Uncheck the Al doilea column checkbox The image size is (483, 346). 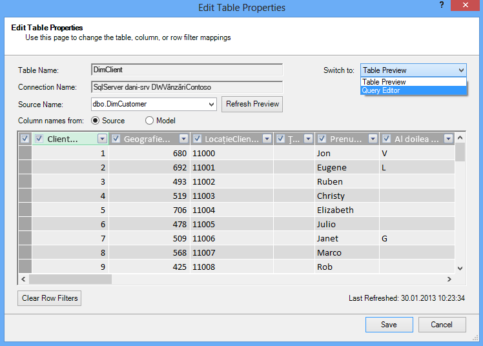click(x=387, y=139)
